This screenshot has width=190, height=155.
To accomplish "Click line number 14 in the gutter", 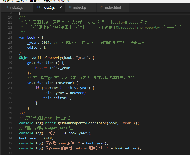I will coord(10,38).
